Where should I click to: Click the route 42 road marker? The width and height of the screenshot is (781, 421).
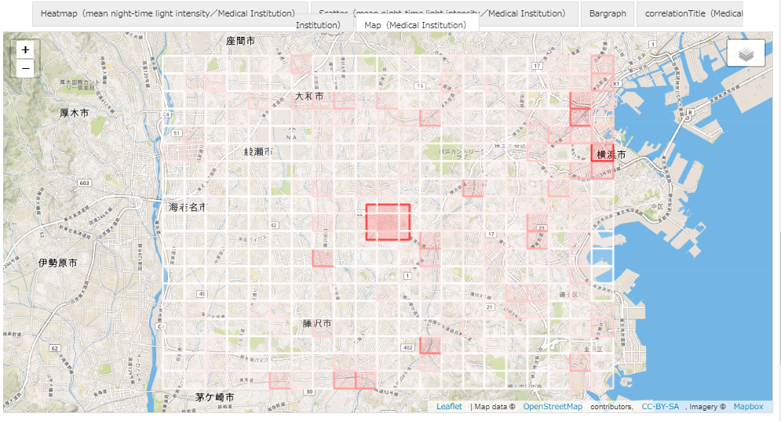click(273, 225)
